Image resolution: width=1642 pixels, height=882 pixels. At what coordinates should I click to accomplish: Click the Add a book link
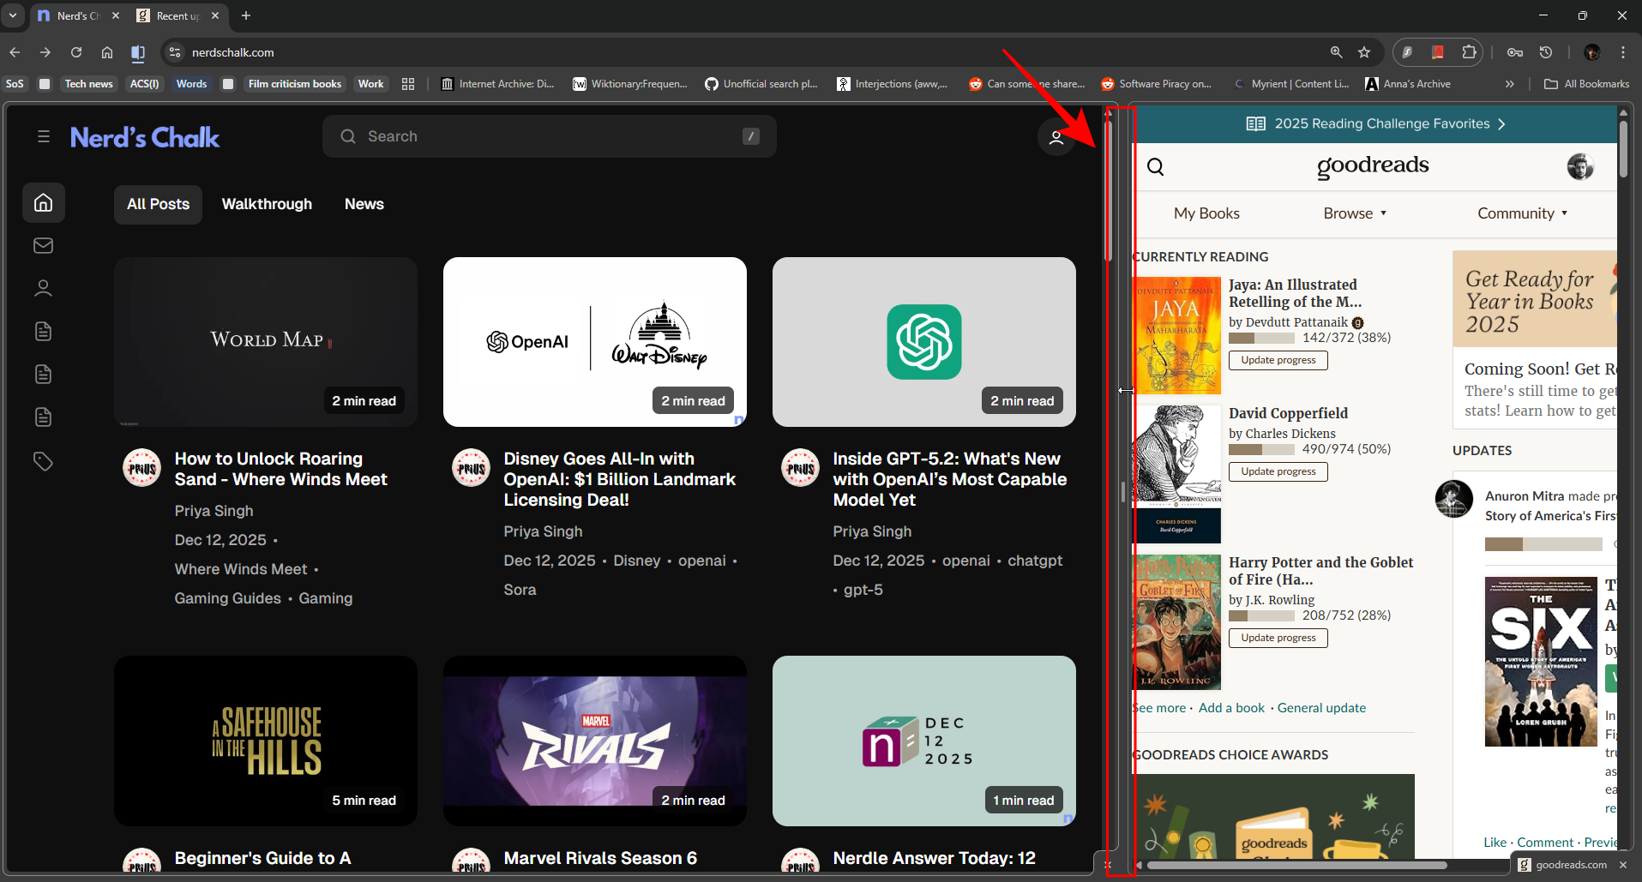click(1231, 708)
